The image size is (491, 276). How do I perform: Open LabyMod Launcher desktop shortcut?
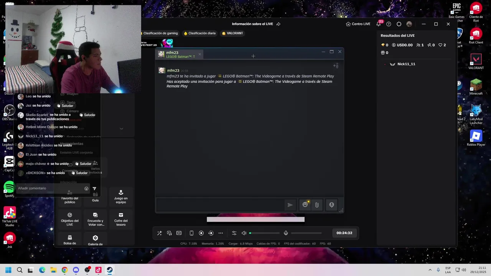click(476, 114)
